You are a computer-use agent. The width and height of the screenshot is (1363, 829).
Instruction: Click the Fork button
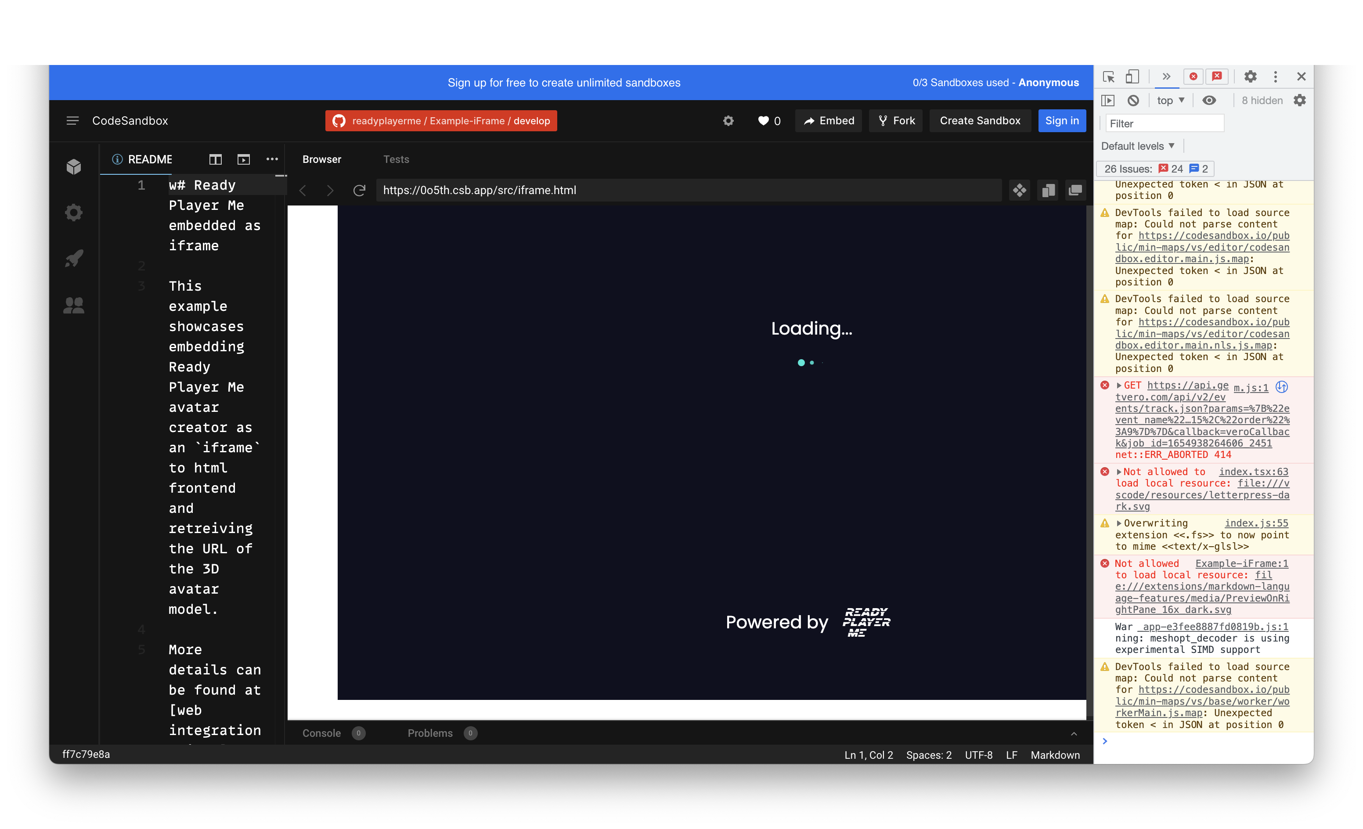tap(896, 121)
